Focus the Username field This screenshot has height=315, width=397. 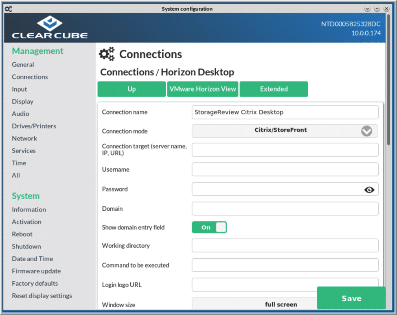[285, 169]
